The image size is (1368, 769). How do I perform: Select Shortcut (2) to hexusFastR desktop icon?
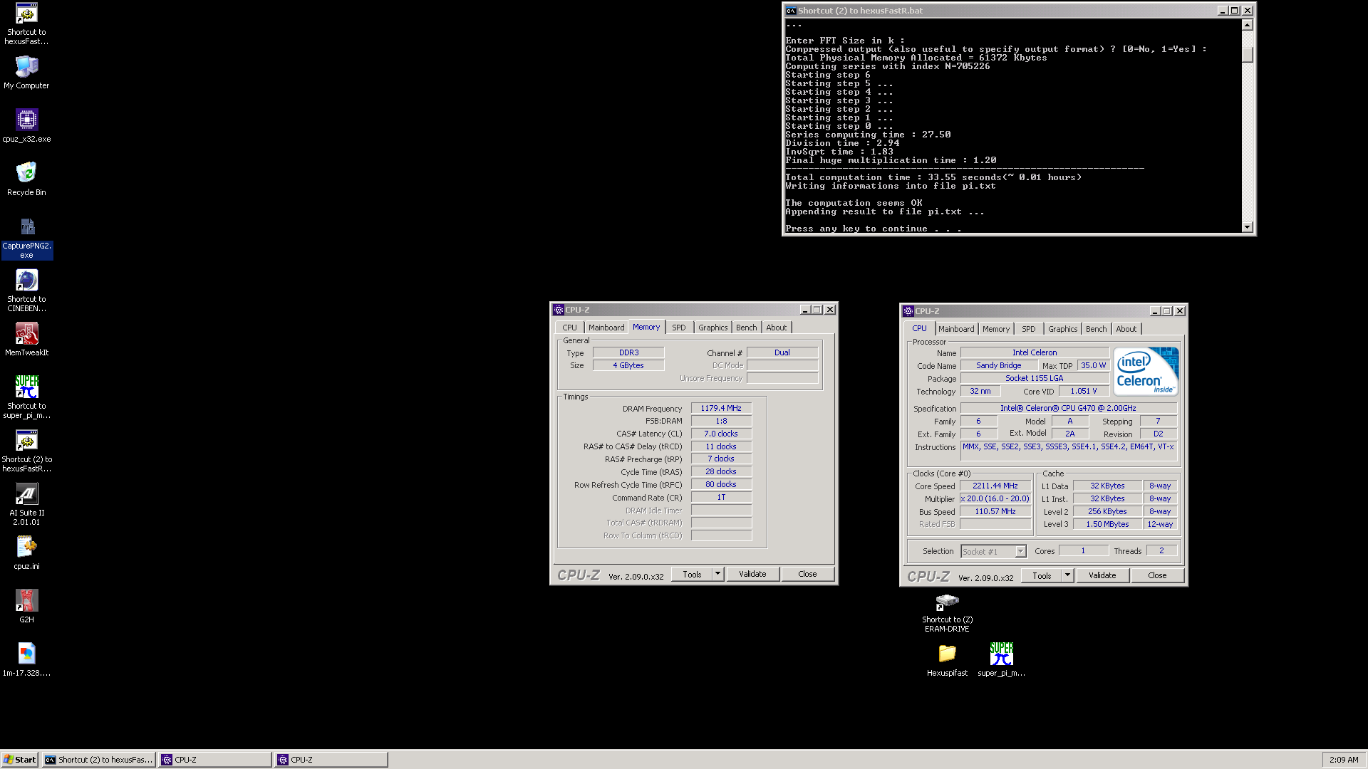click(x=26, y=451)
